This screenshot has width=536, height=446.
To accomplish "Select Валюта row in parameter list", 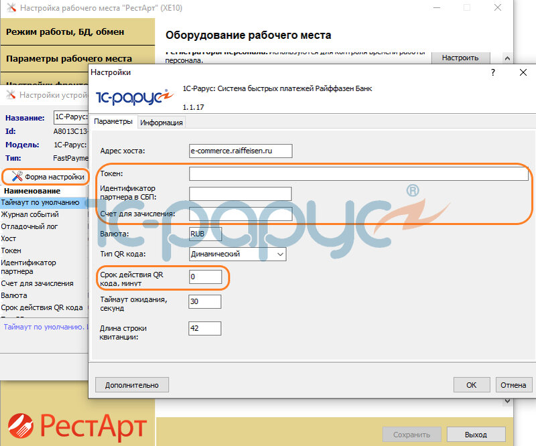I will coord(44,295).
